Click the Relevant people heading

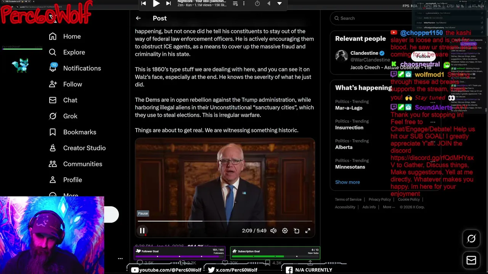coord(360,38)
